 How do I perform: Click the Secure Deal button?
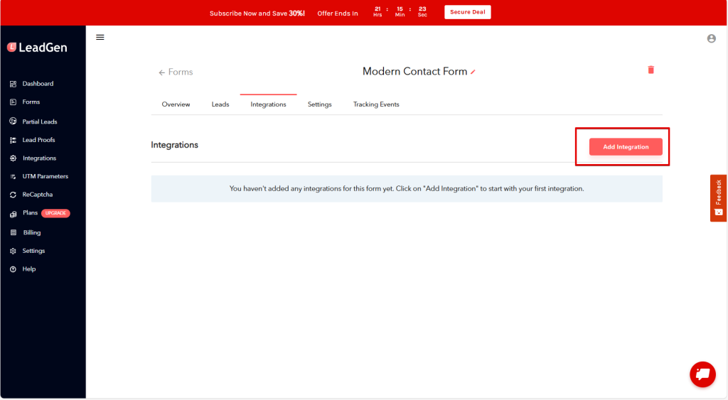[x=467, y=12]
